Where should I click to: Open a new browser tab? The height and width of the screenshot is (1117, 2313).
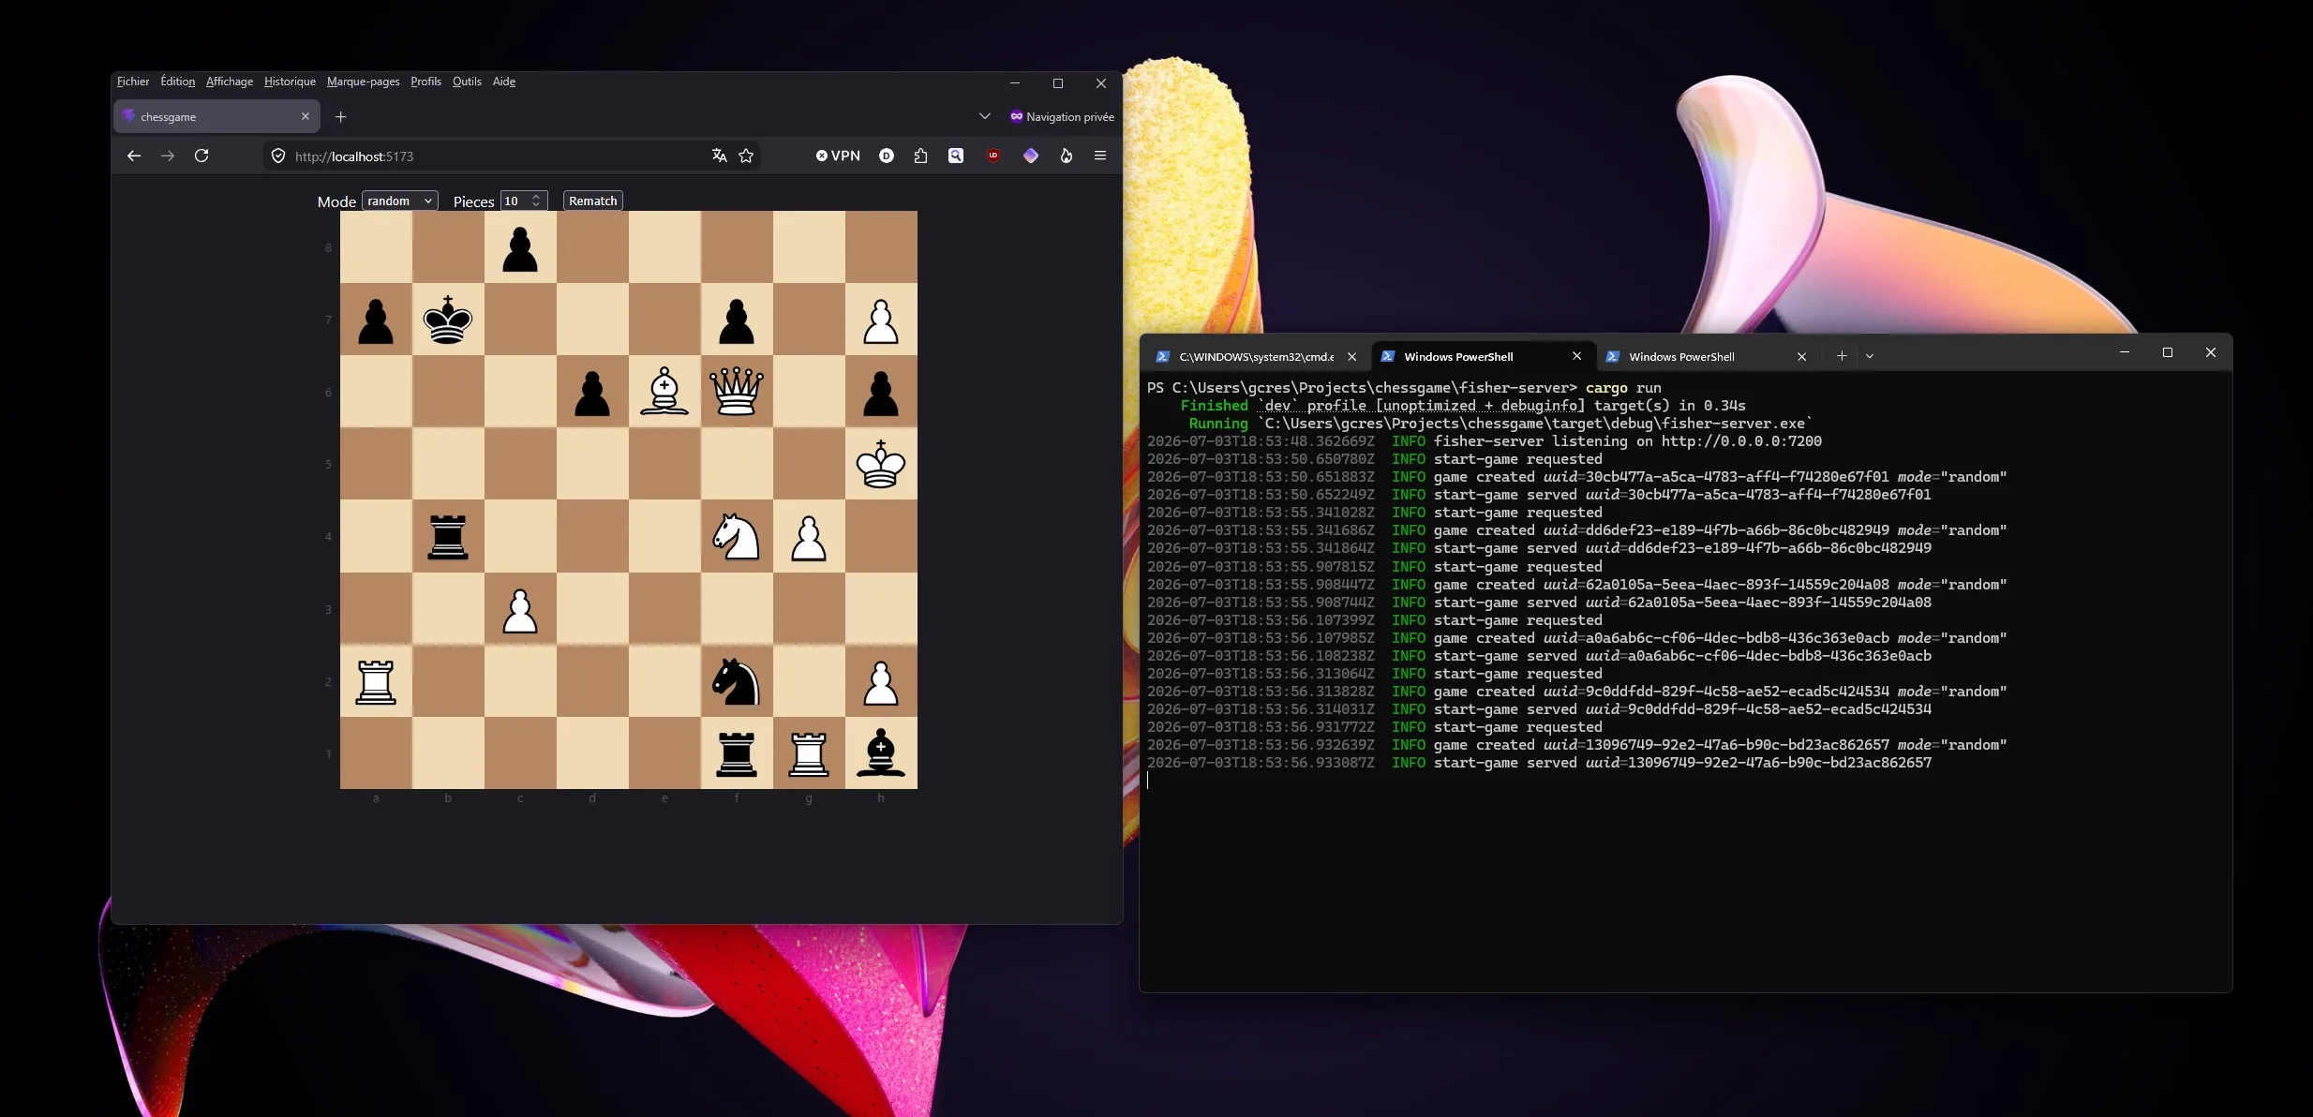341,116
